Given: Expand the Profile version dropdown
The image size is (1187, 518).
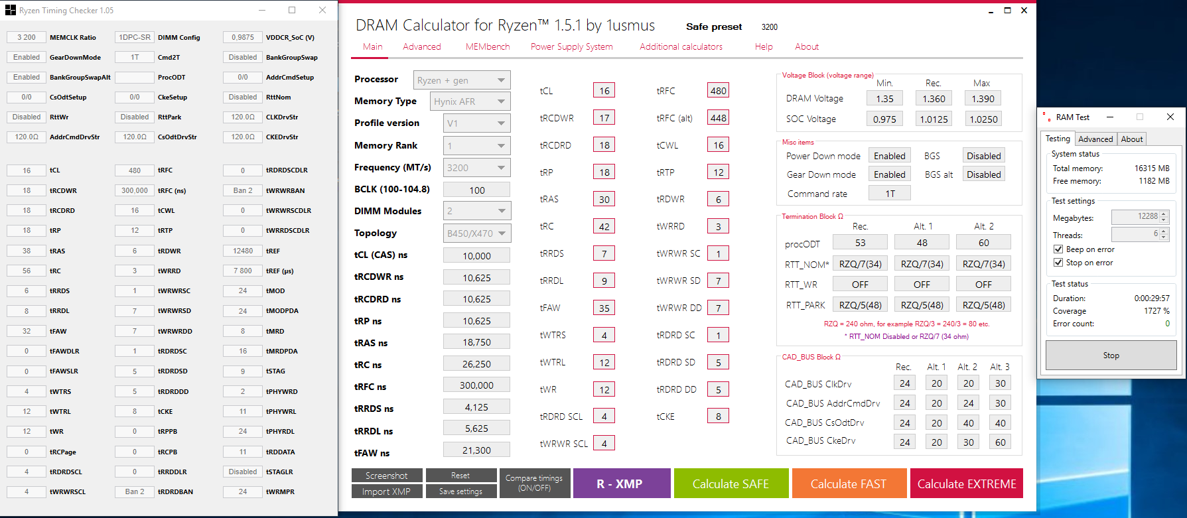Looking at the screenshot, I should coord(476,123).
